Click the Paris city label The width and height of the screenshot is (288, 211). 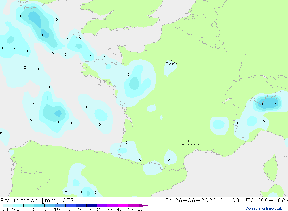tap(172, 64)
